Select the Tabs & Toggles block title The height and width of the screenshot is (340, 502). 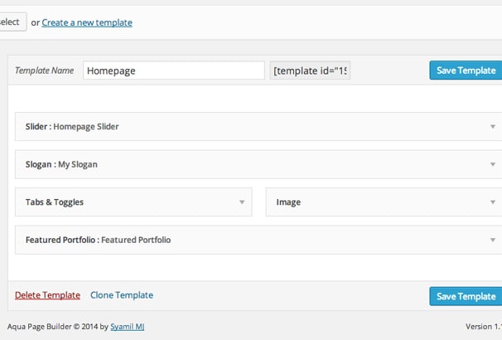point(55,202)
